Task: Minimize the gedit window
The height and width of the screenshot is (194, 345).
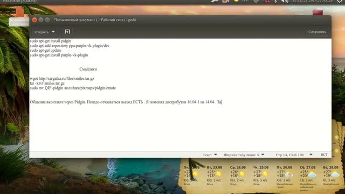Action: (x=41, y=20)
